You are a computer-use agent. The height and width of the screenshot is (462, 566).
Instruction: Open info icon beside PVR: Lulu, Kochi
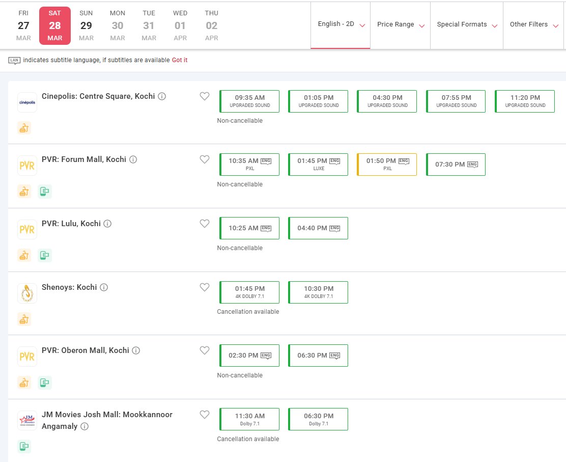(107, 224)
